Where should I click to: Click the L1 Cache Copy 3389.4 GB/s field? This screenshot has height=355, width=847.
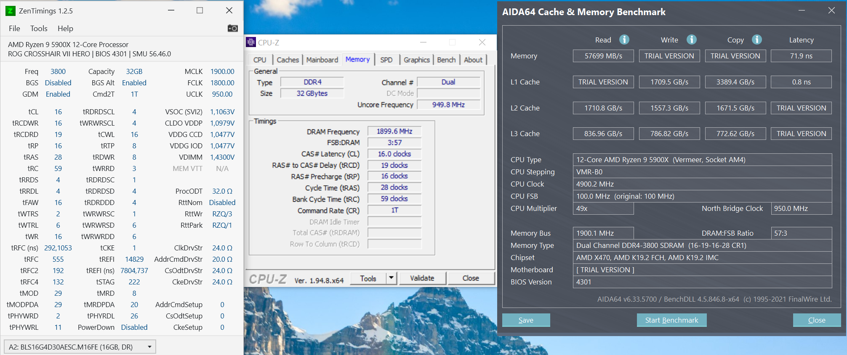(735, 82)
